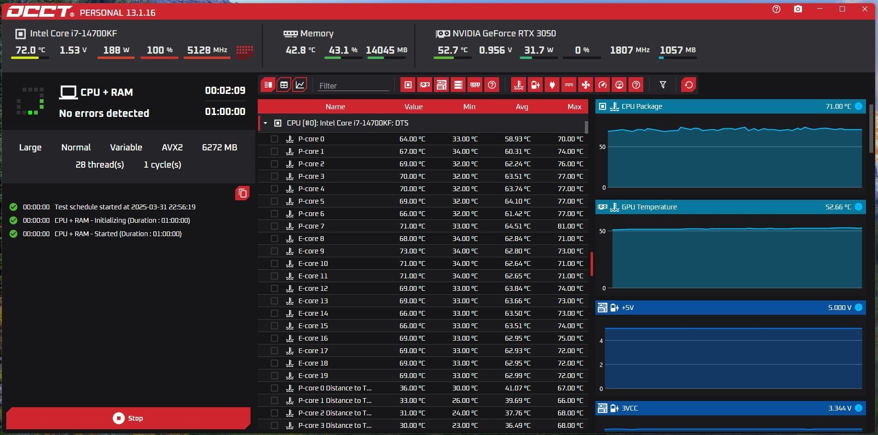Reset sensor min/max with the refresh icon
This screenshot has height=435, width=878.
[x=688, y=85]
